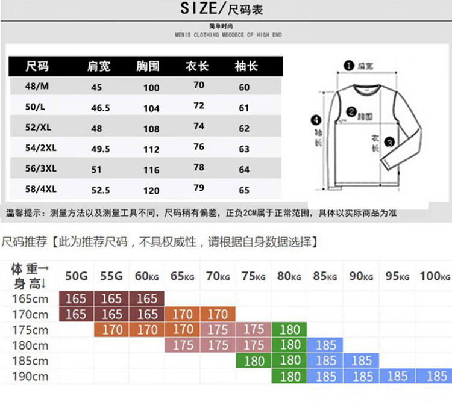Click the SIZE/尺码表 title
The image size is (452, 411).
(x=221, y=8)
